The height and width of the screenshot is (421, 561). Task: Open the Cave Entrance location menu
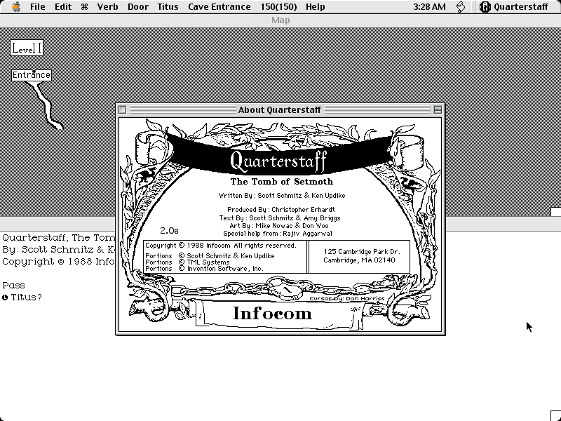click(x=219, y=7)
